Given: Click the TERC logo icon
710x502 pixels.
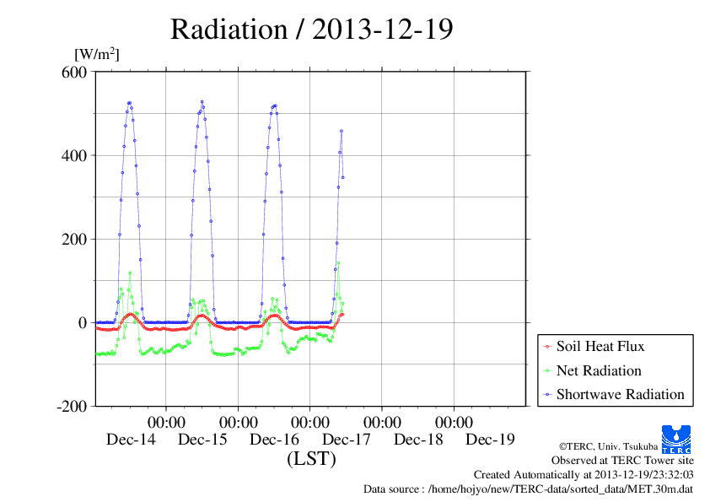Looking at the screenshot, I should coord(676,439).
